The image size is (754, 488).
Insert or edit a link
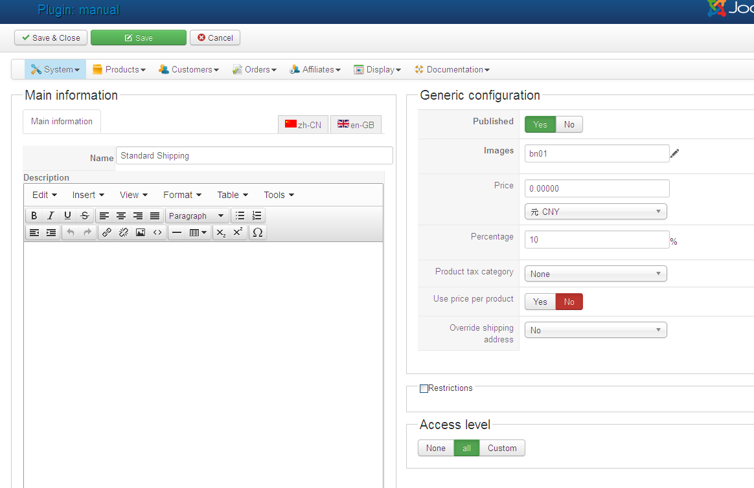[107, 232]
